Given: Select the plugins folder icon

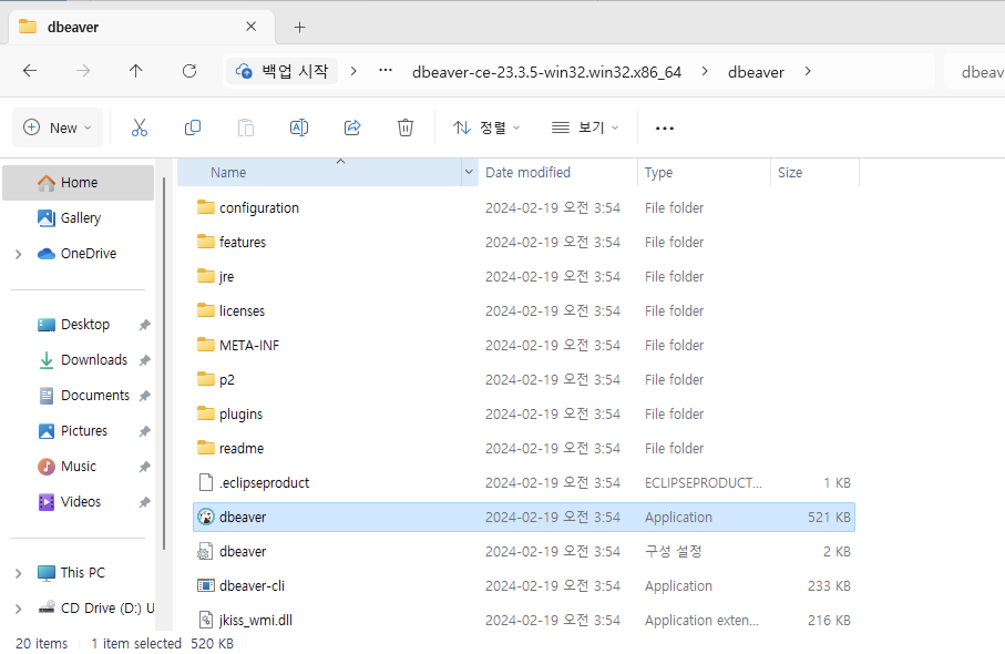Looking at the screenshot, I should point(206,413).
